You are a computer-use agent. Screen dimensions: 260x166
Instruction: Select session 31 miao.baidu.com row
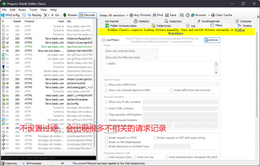click(47, 95)
